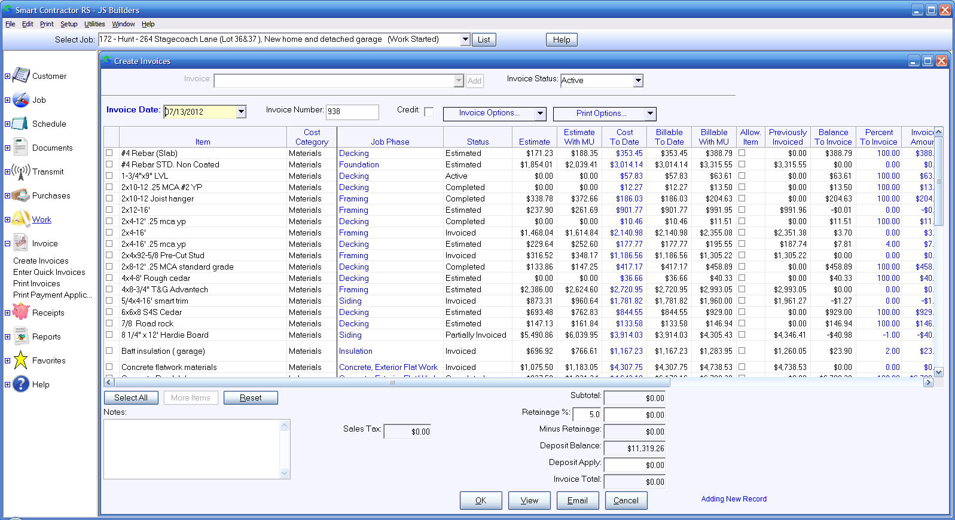Screen dimensions: 955x520
Task: Click the Invoice Number field
Action: pyautogui.click(x=352, y=112)
